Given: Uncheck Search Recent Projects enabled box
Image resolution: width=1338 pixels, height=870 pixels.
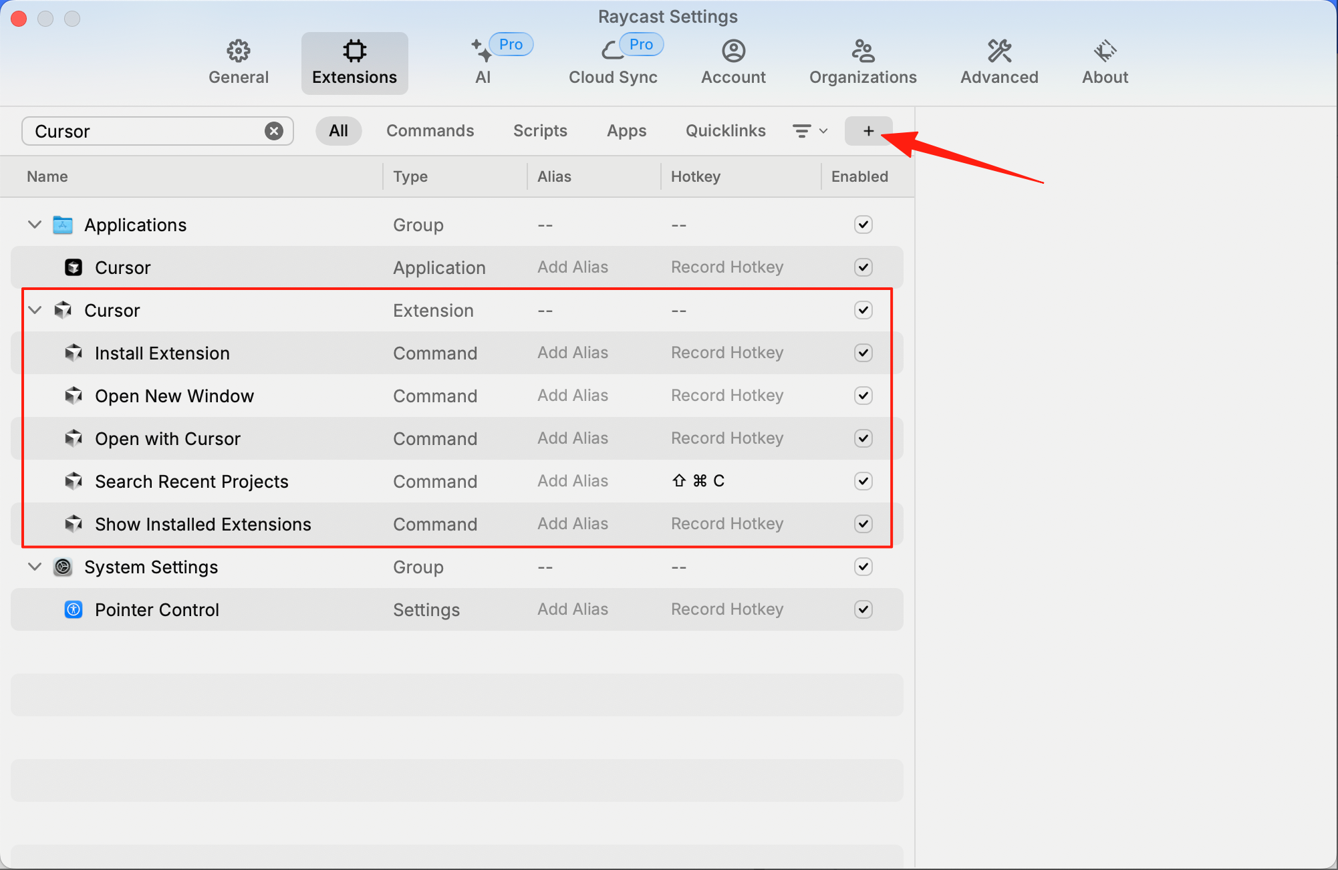Looking at the screenshot, I should pyautogui.click(x=863, y=481).
